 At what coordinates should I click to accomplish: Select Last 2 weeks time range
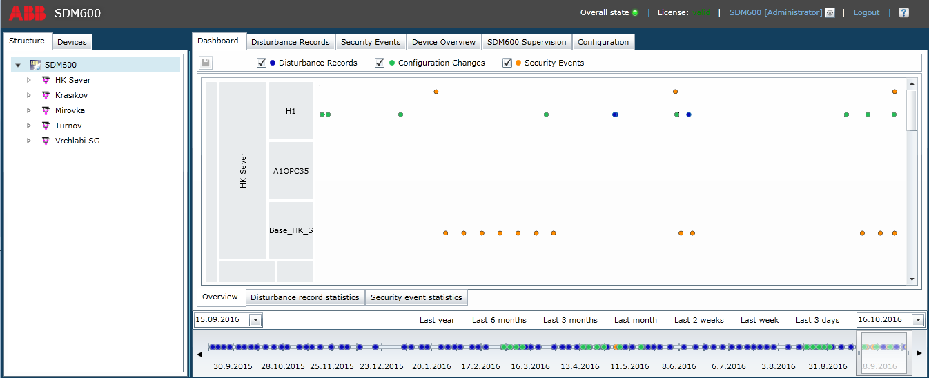point(699,320)
